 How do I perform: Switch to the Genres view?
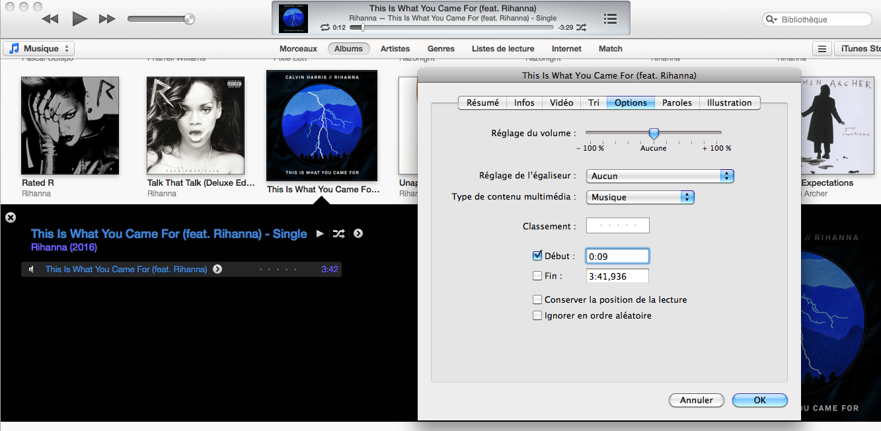[441, 48]
